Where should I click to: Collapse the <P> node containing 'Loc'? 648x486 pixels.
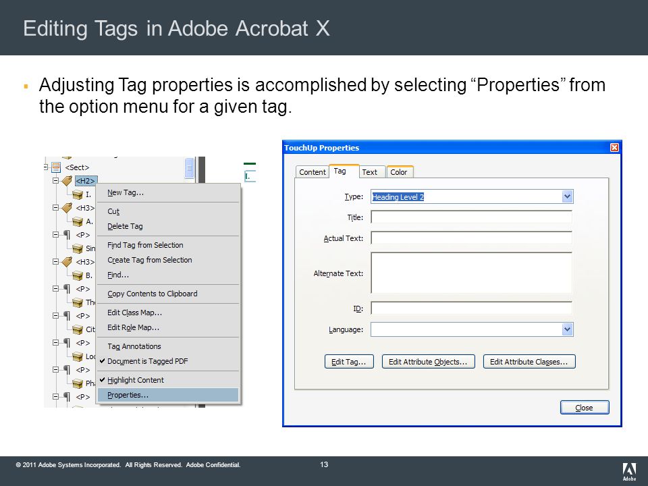coord(56,343)
